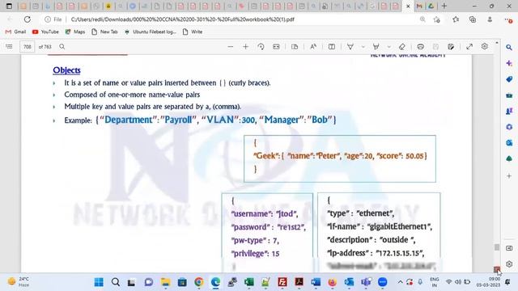Viewport: 518px width, 291px height.
Task: Open the Ubuntu Filebeat log bookmark
Action: (x=151, y=32)
